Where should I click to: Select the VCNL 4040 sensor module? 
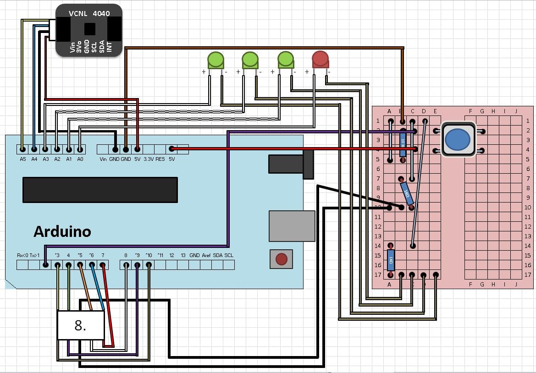coord(89,30)
